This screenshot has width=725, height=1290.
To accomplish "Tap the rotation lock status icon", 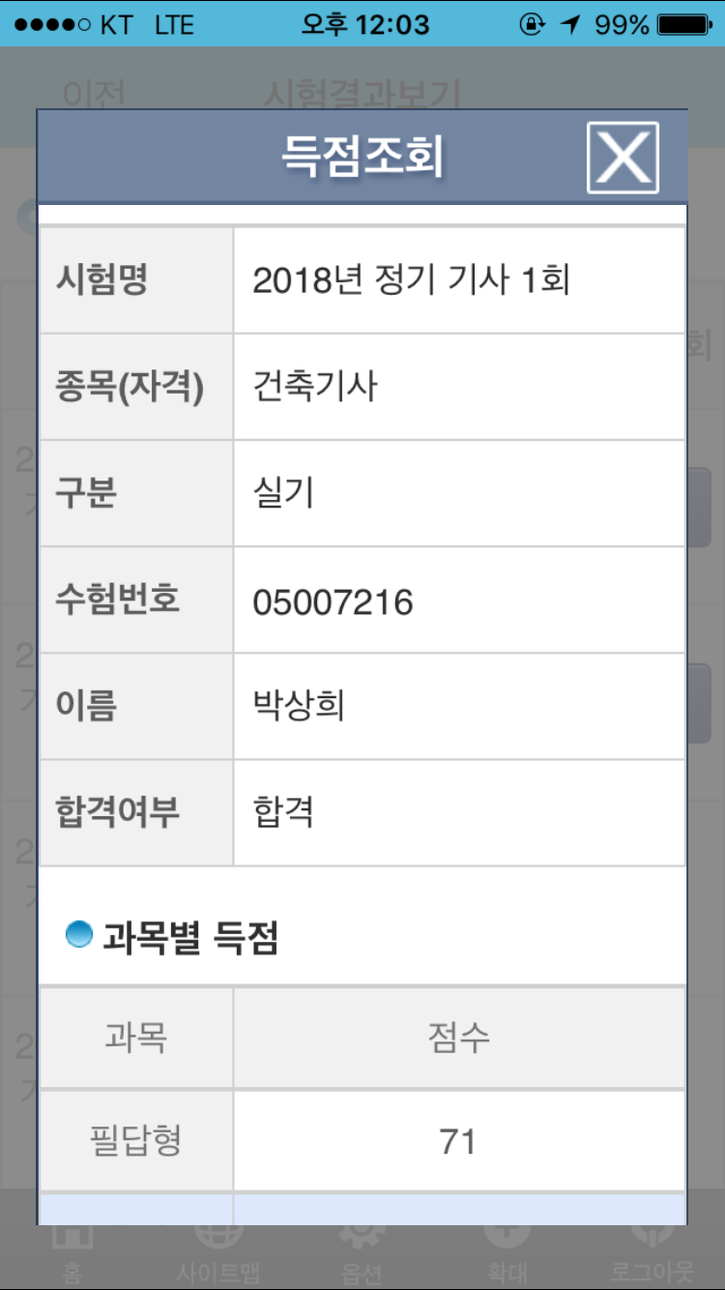I will 533,24.
